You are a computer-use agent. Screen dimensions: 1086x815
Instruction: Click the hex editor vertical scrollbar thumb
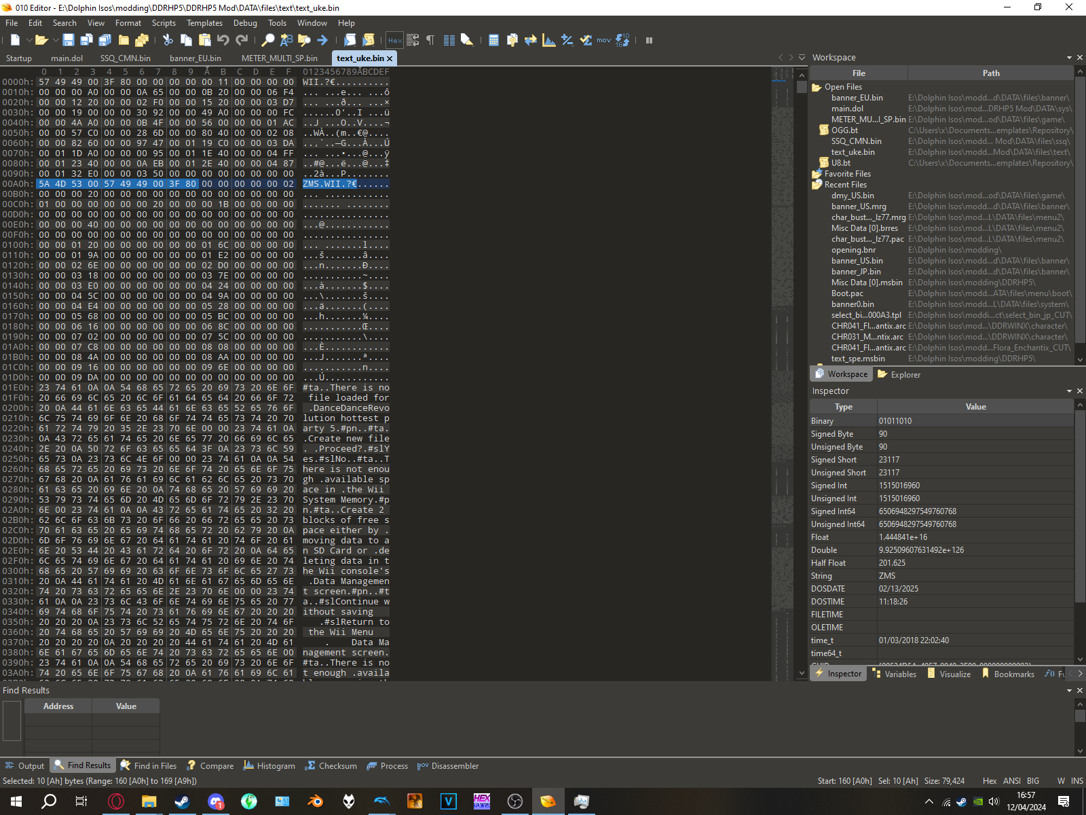click(802, 87)
